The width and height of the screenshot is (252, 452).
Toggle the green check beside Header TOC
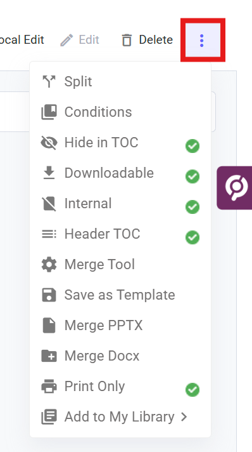tap(192, 237)
